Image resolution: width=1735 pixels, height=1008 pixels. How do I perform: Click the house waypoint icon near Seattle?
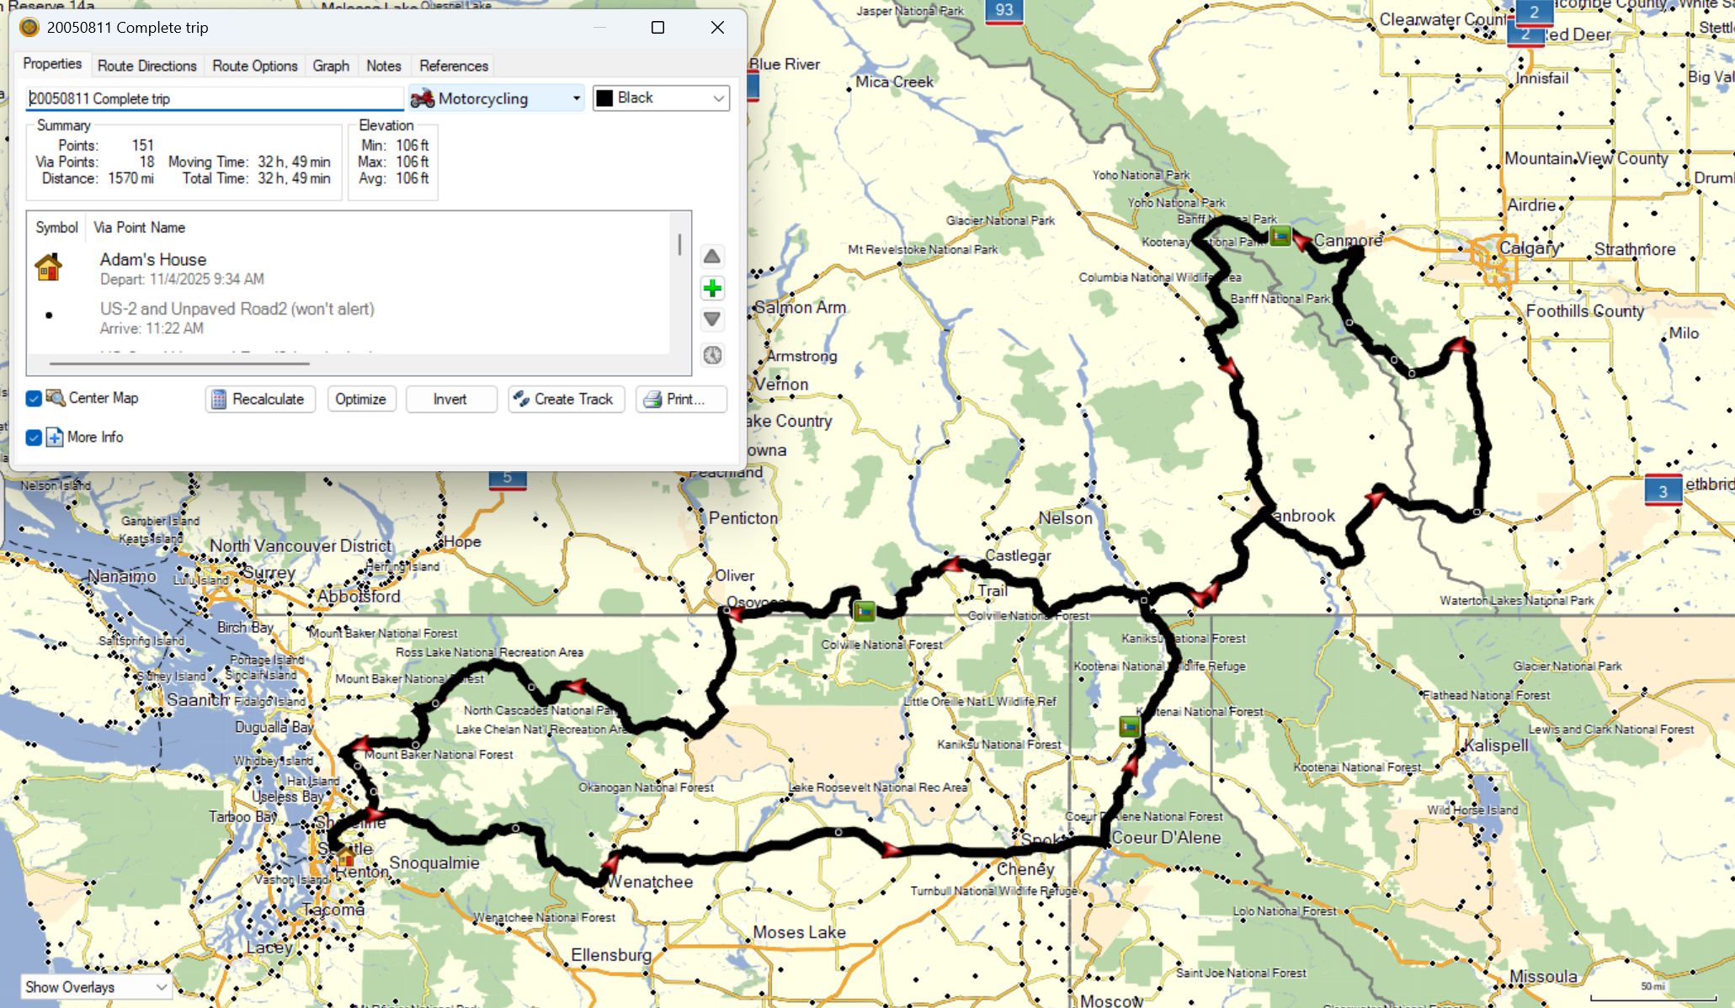tap(345, 857)
